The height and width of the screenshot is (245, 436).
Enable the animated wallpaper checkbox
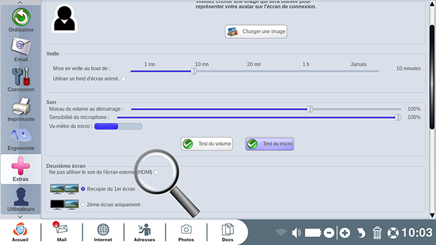(x=123, y=79)
